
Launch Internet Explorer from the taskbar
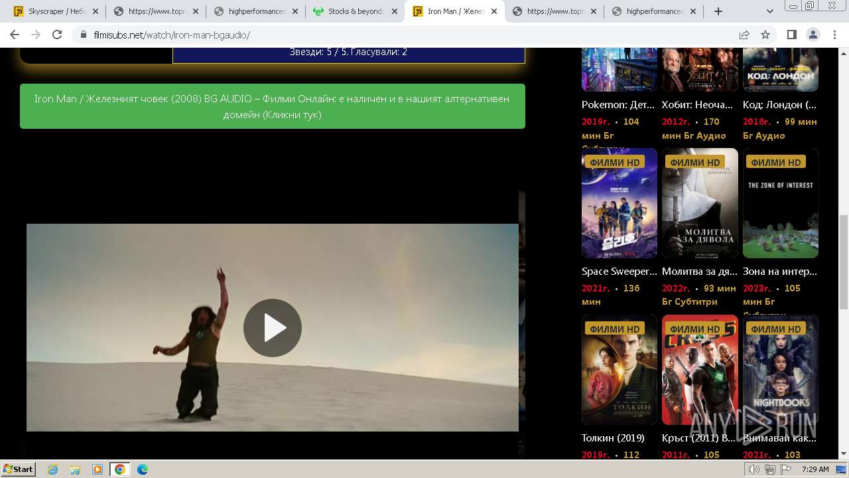pos(53,469)
